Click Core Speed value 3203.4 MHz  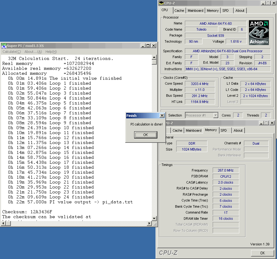(x=200, y=84)
